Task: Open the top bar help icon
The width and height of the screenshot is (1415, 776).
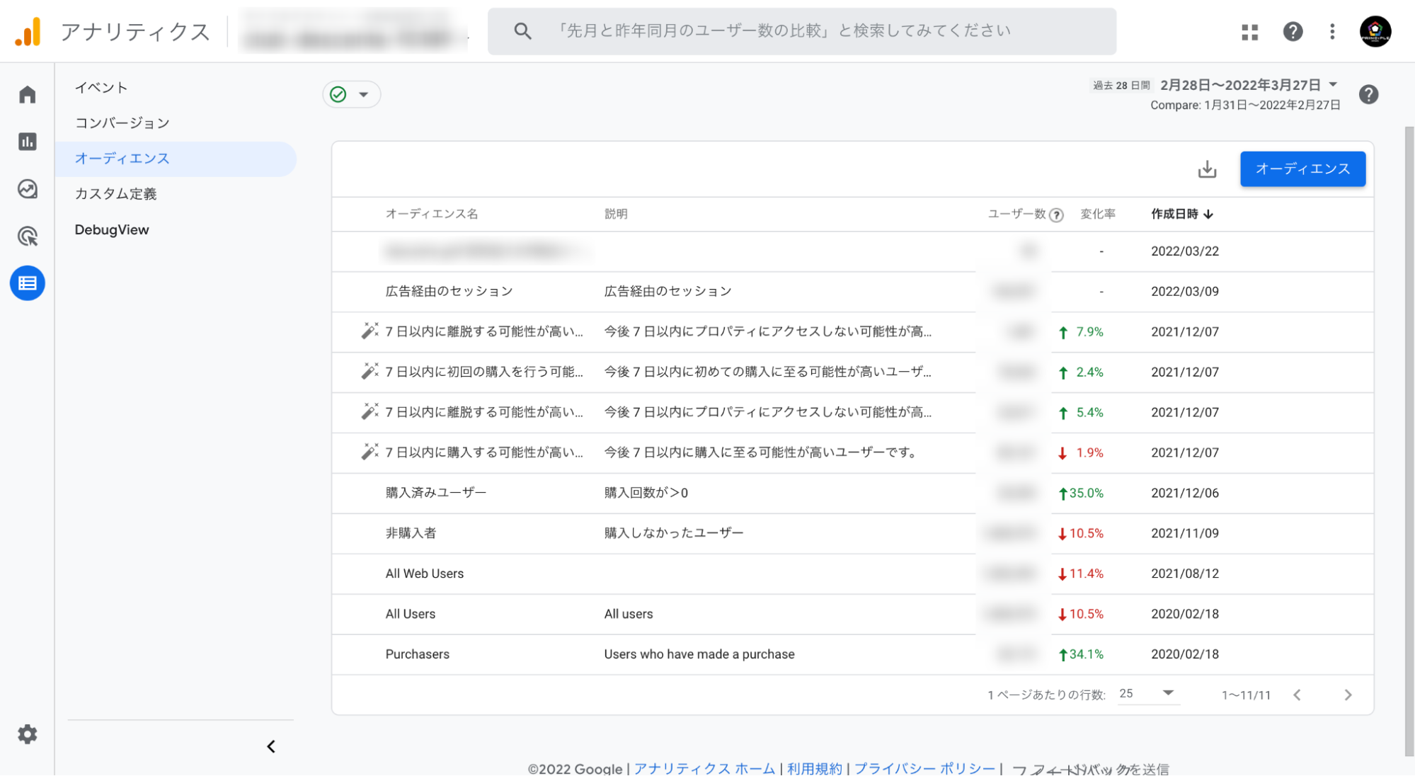Action: click(x=1293, y=32)
